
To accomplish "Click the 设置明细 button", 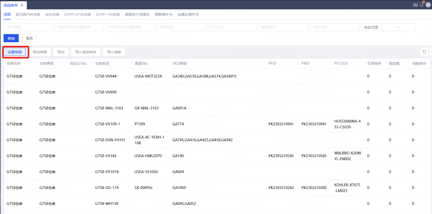I will 15,52.
